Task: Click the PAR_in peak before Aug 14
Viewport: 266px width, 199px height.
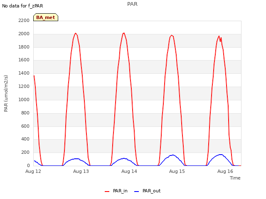Action: point(124,33)
